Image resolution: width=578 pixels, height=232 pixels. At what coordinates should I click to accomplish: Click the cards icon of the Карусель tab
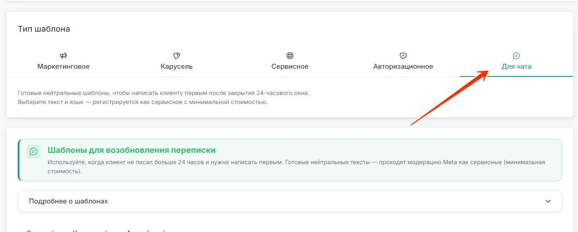177,56
